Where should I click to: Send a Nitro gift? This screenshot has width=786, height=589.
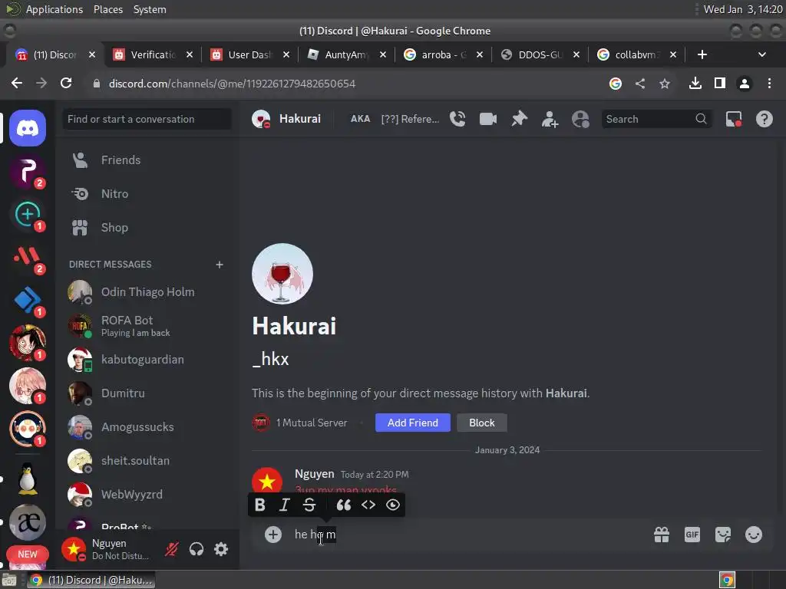tap(661, 535)
